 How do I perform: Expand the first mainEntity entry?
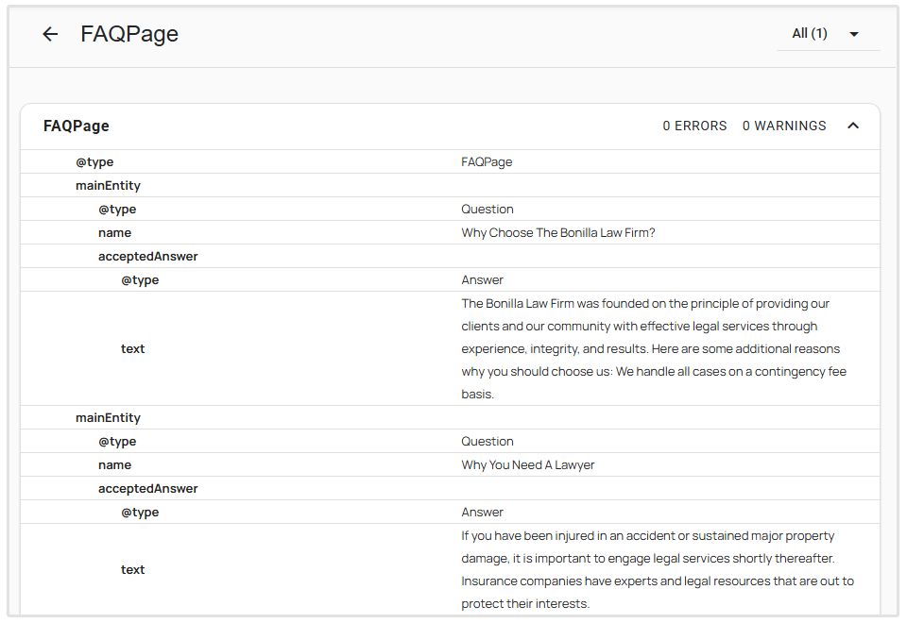pyautogui.click(x=107, y=185)
